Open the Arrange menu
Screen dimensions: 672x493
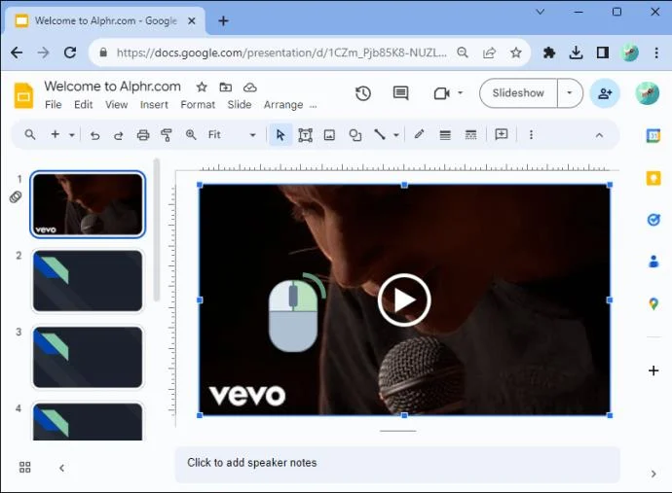coord(283,105)
